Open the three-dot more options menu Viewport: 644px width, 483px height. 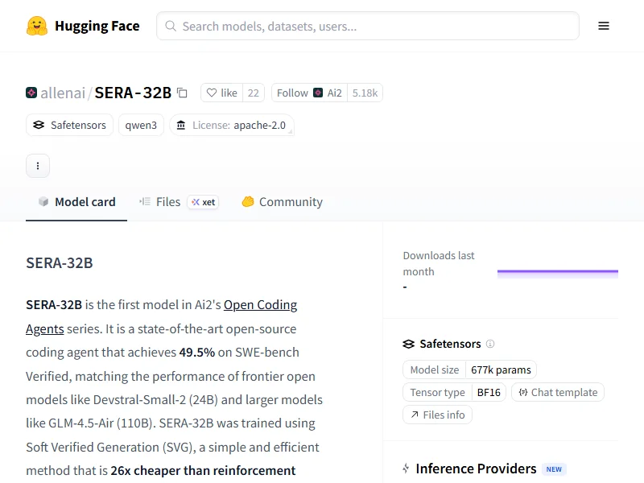pyautogui.click(x=38, y=166)
